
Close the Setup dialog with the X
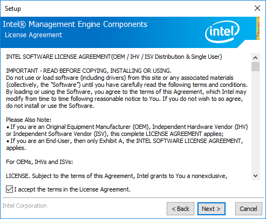coord(257,8)
